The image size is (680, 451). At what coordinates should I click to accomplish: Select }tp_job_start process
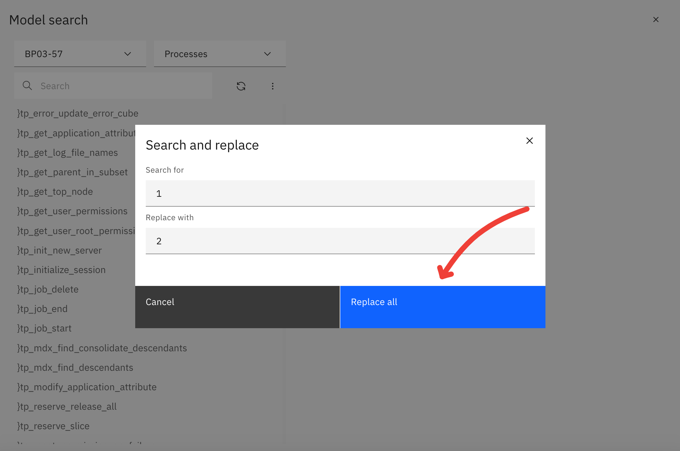pyautogui.click(x=44, y=329)
